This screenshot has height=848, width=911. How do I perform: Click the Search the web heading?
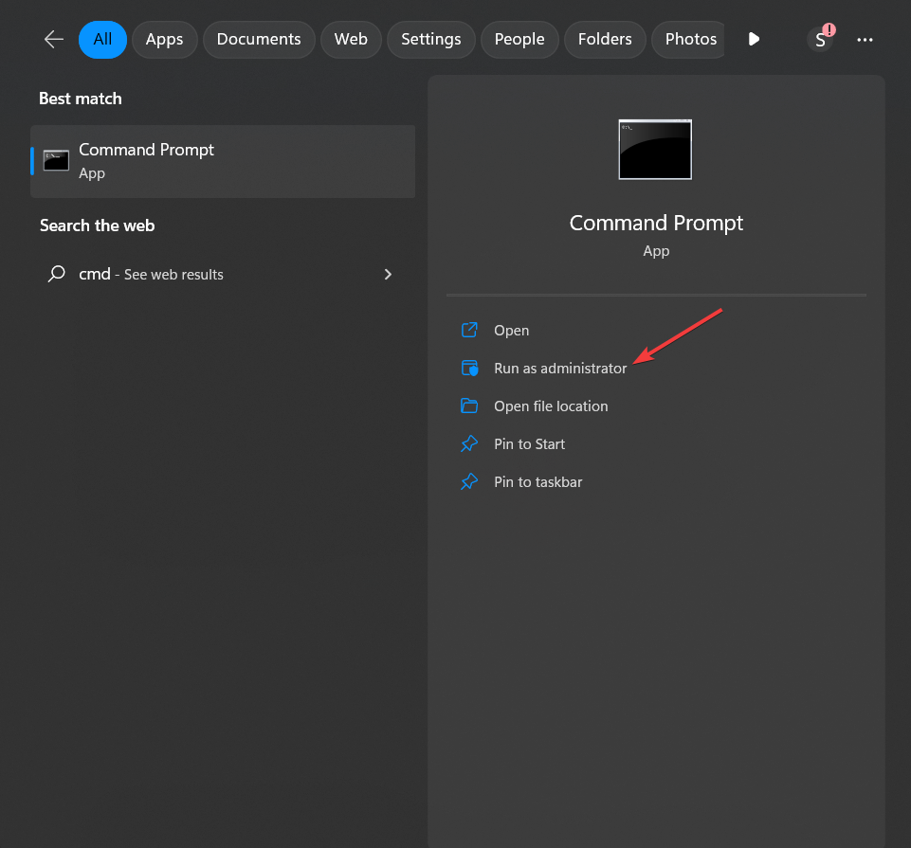click(x=97, y=226)
